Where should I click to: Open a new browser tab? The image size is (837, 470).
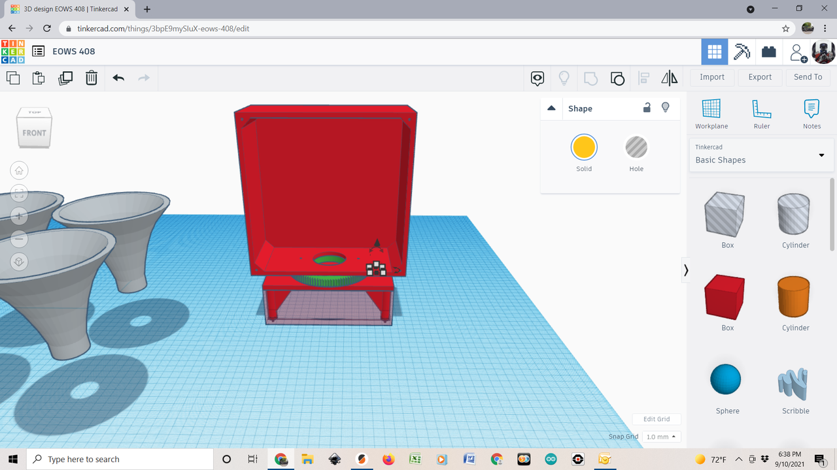pos(147,9)
